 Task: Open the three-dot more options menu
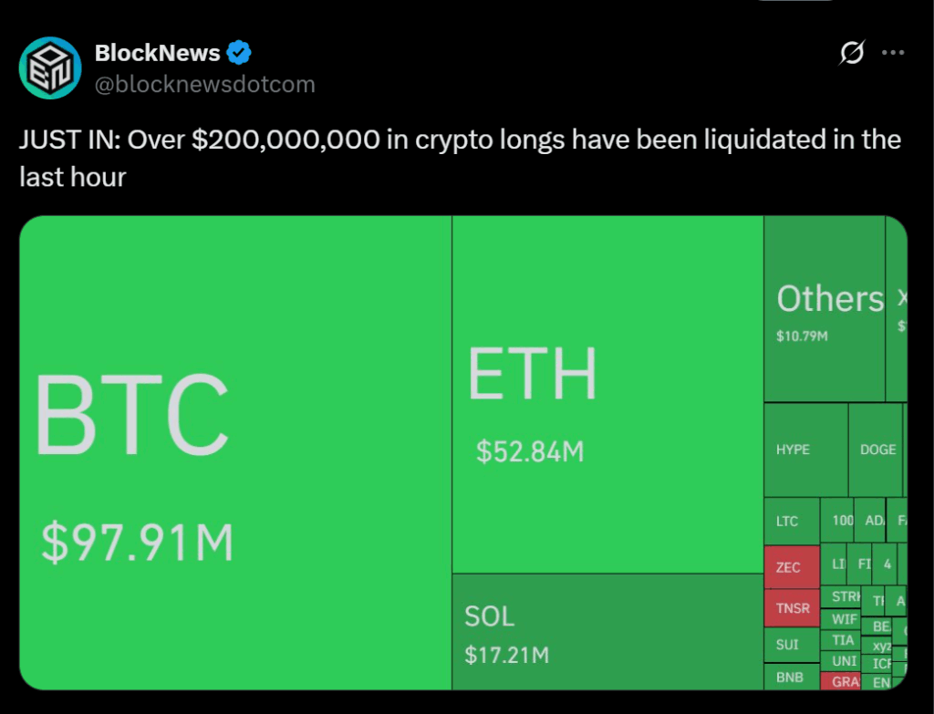(x=892, y=54)
